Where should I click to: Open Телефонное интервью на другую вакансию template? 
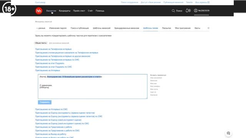63,56
